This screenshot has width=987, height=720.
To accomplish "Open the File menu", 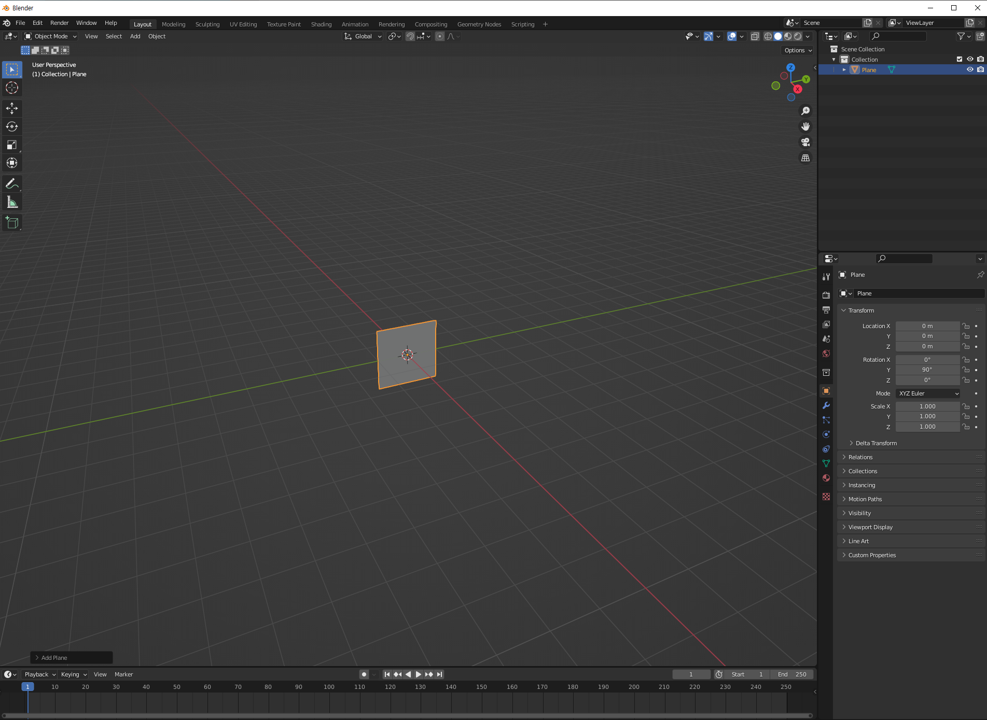I will 20,23.
